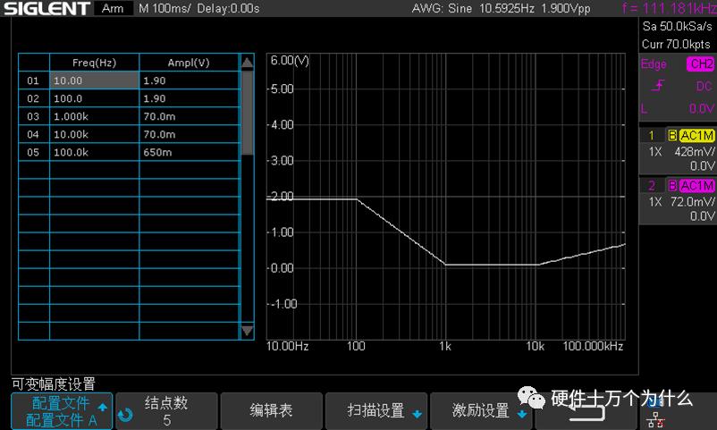
Task: Open the 编辑表 edit table option
Action: click(271, 411)
